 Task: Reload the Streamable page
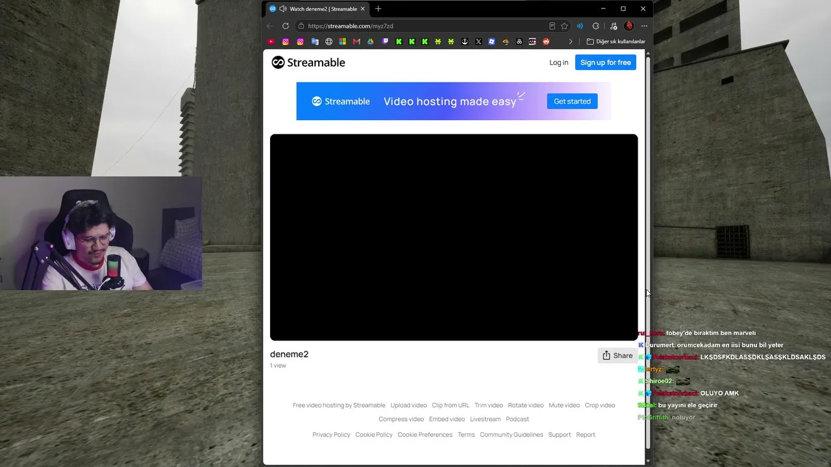coord(286,26)
